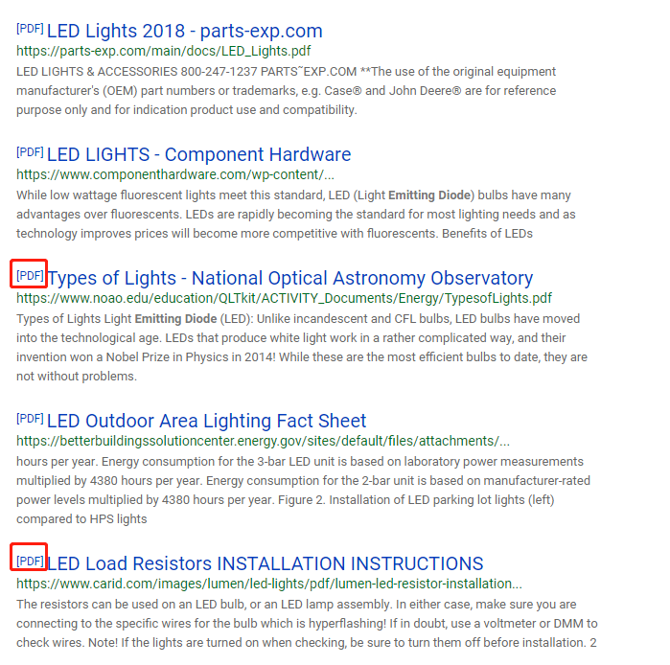670x665 pixels.
Task: Click the carid.com lumen-led-resistor URL
Action: tap(269, 584)
